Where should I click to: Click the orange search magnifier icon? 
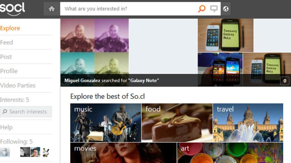pos(202,8)
